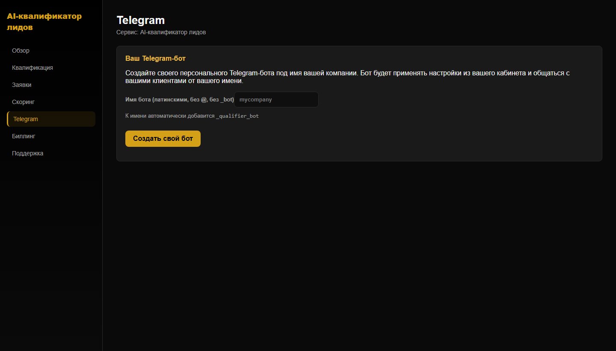Click the AI-квалификатор лидов sidebar title
Image resolution: width=616 pixels, height=351 pixels.
point(44,22)
